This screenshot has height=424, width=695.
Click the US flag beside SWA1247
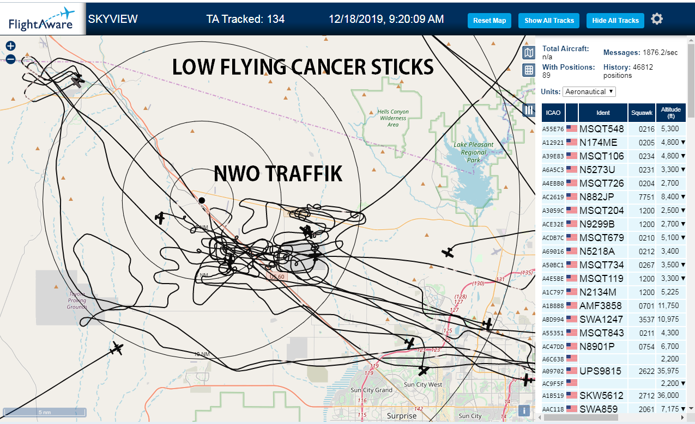point(572,319)
